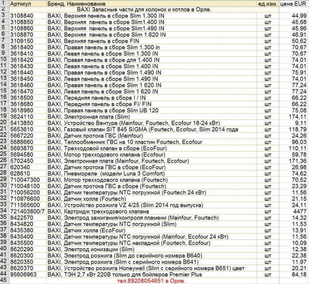
Task: Select cell 'Датчик холла (Fourtech)'
Action: (x=152, y=199)
